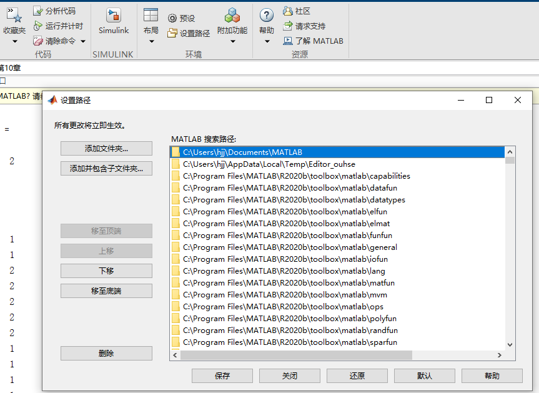Restore paths with the 还原 button
The height and width of the screenshot is (393, 539).
coord(357,376)
